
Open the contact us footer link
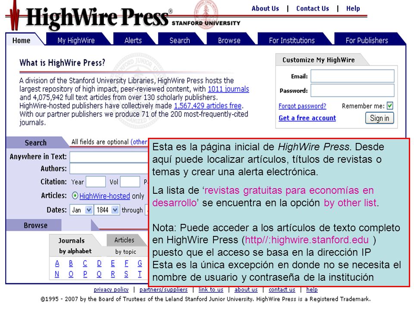pyautogui.click(x=282, y=290)
